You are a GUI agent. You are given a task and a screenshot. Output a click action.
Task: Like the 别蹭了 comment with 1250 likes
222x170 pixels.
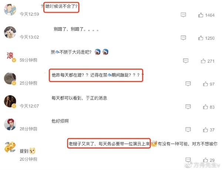(x=201, y=38)
